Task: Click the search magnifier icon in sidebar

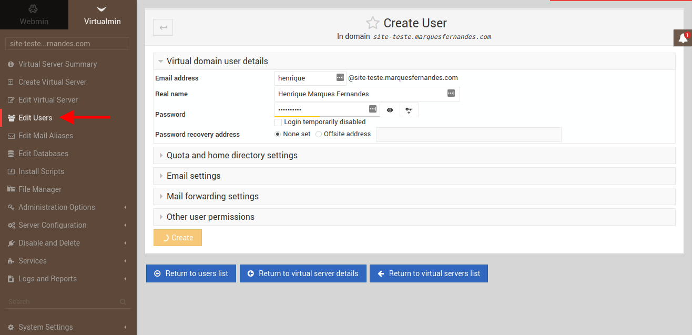Action: [x=123, y=302]
